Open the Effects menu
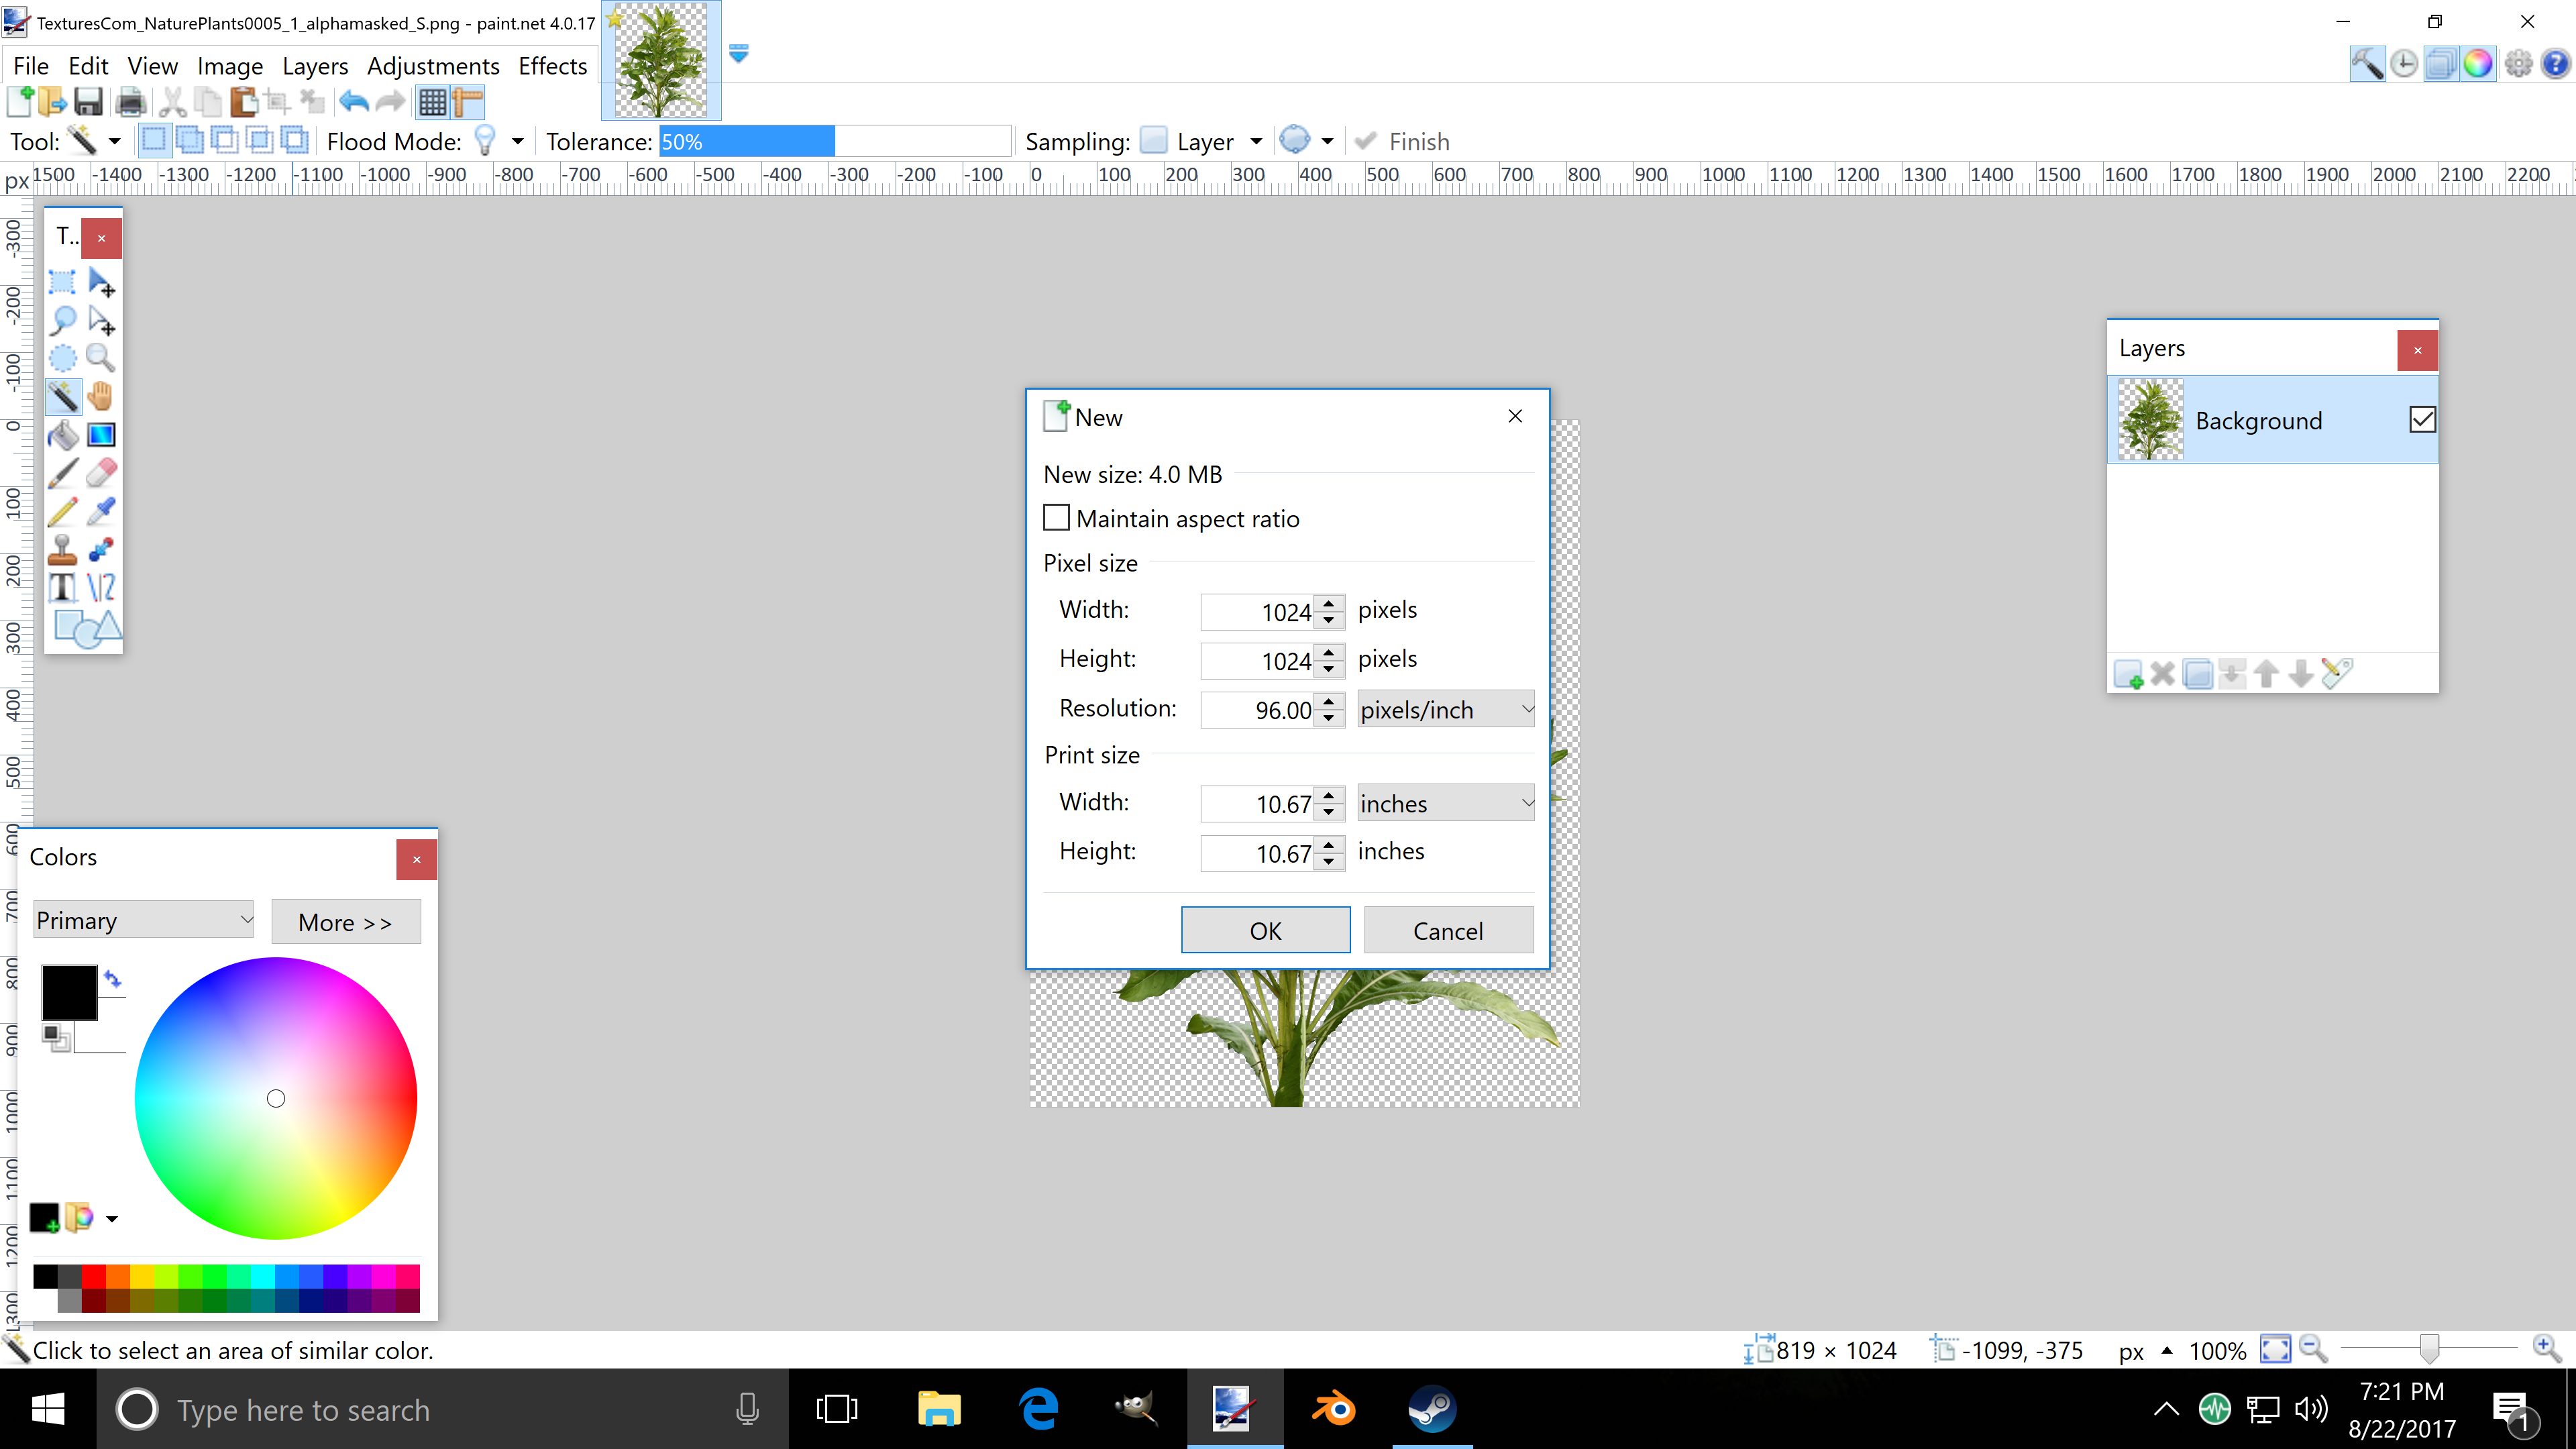 click(x=552, y=66)
